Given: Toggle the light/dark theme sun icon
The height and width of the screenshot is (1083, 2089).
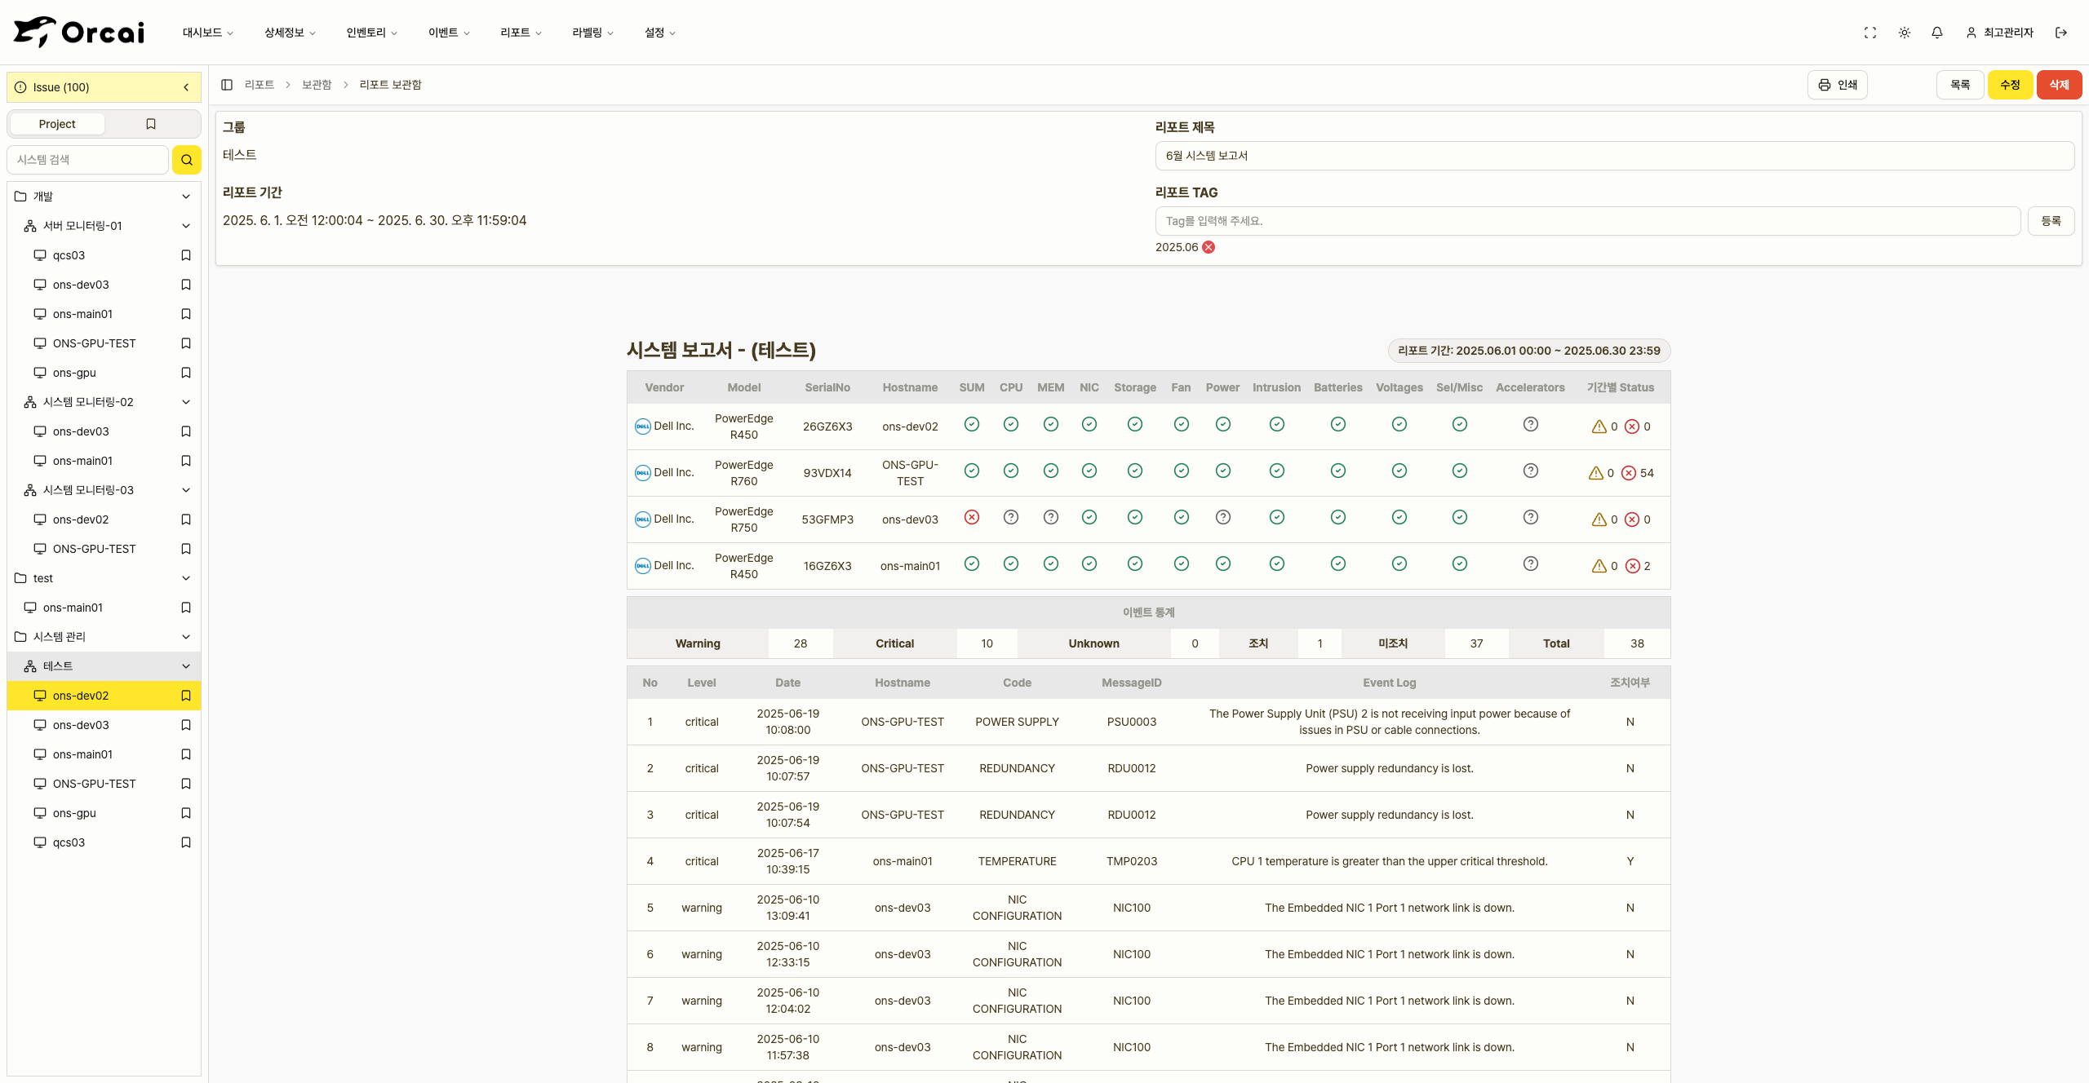Looking at the screenshot, I should tap(1905, 33).
